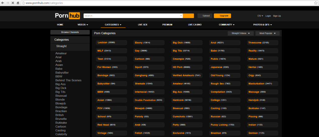Select the Straight heading in the sidebar

[x=61, y=46]
